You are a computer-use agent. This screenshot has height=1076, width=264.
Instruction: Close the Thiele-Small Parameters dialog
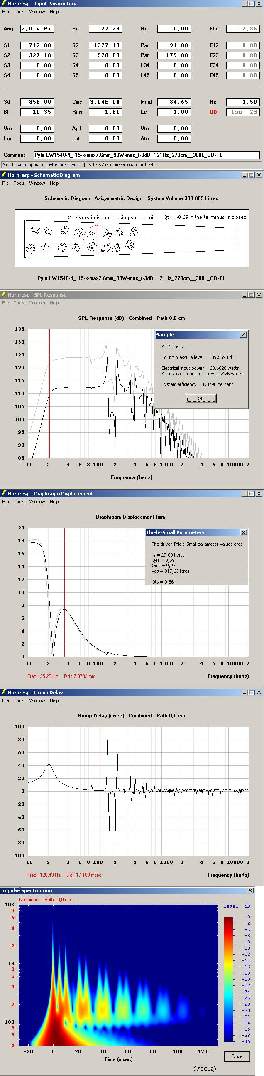244,532
